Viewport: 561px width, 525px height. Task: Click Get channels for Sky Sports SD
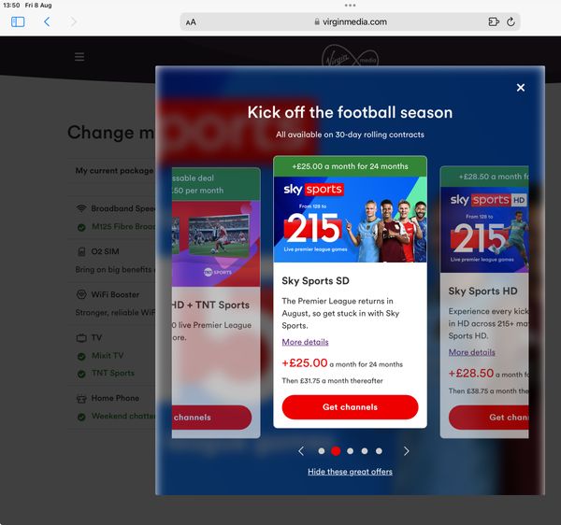tap(350, 407)
